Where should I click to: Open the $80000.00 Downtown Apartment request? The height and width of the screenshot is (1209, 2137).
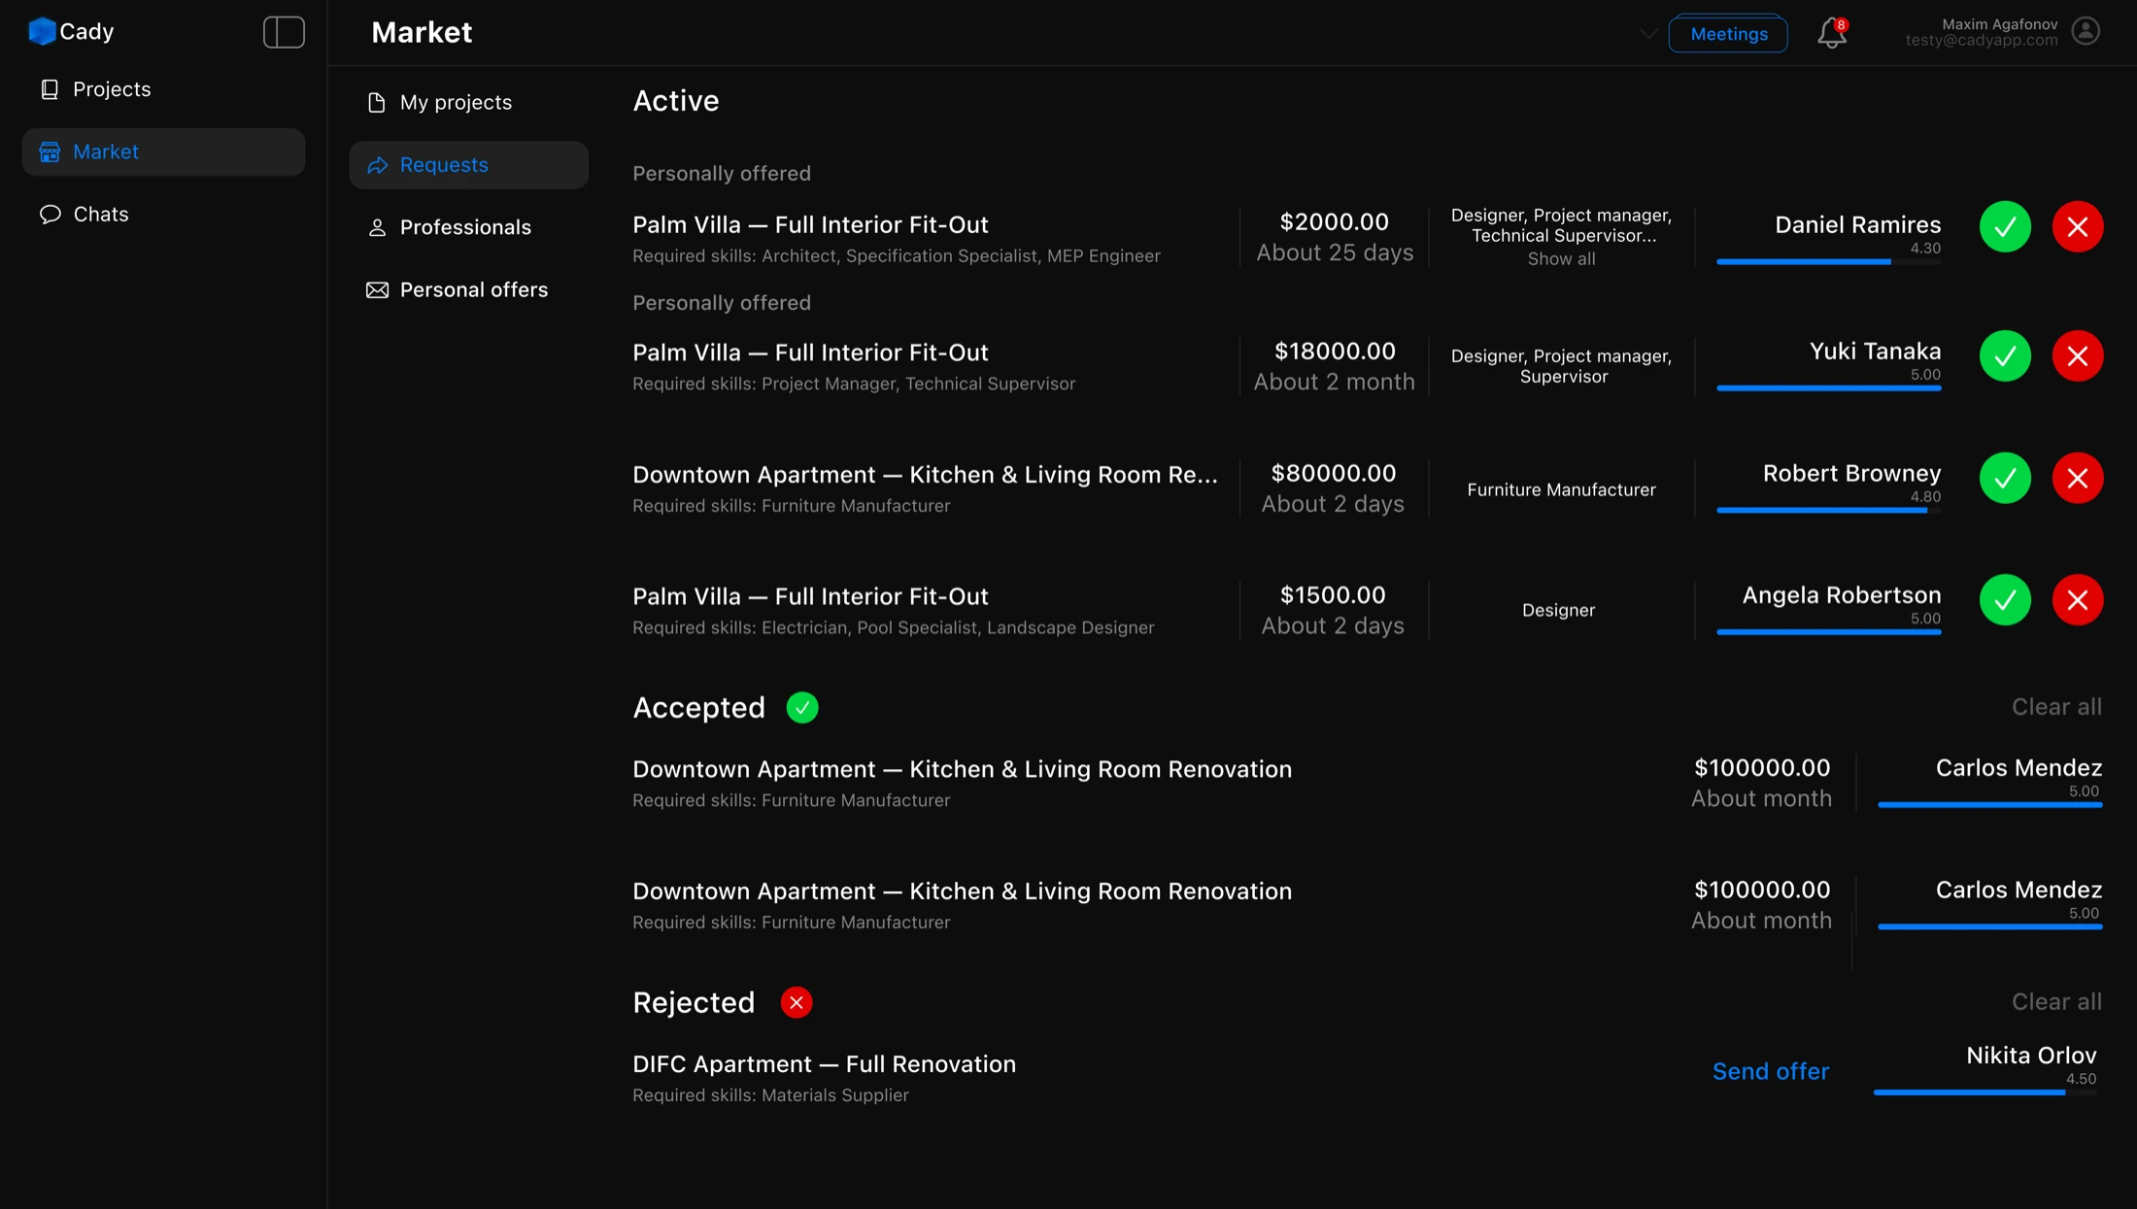pos(925,474)
